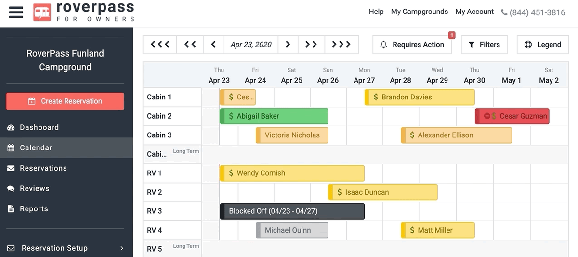This screenshot has height=257, width=578.
Task: Click the Calendar icon in sidebar
Action: (x=11, y=148)
